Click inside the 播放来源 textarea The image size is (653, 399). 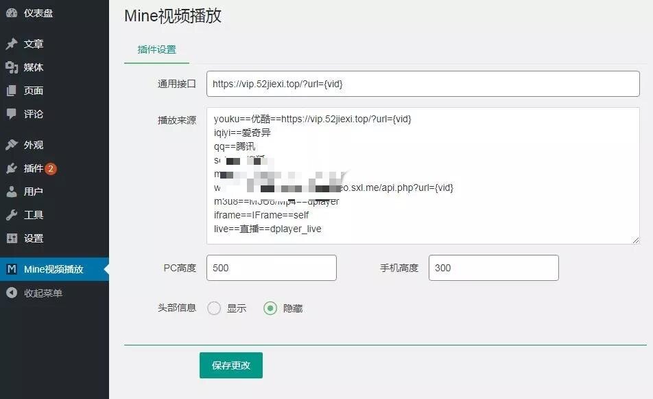[x=423, y=176]
